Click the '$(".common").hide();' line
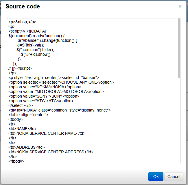Viewport: 188px width, 185px height. coord(35,50)
